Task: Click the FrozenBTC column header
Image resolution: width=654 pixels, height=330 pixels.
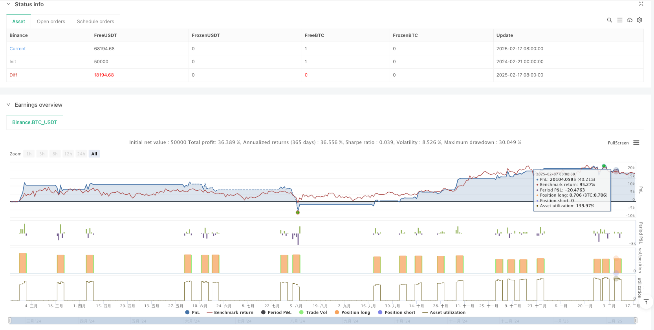Action: point(405,35)
